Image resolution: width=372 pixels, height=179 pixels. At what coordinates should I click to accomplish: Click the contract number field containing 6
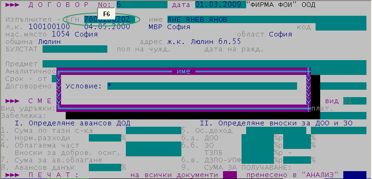click(142, 5)
